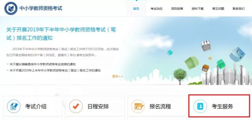Open 项目政策 menu item
Image resolution: width=252 pixels, height=120 pixels.
click(x=177, y=9)
